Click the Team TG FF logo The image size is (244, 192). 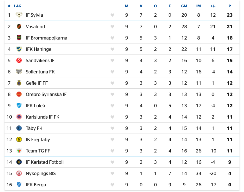click(x=19, y=151)
